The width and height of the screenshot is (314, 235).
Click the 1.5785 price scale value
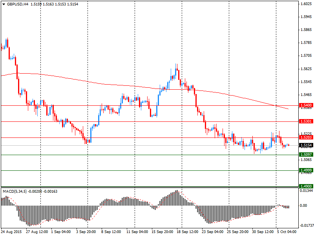(306, 43)
